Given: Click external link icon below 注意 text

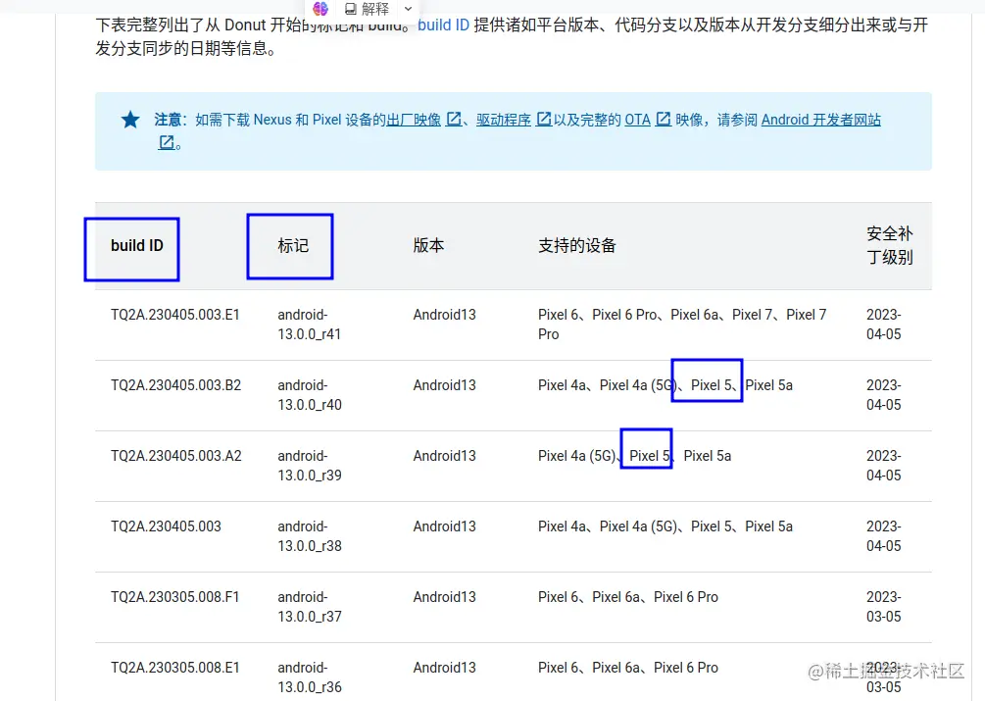Looking at the screenshot, I should [x=166, y=142].
